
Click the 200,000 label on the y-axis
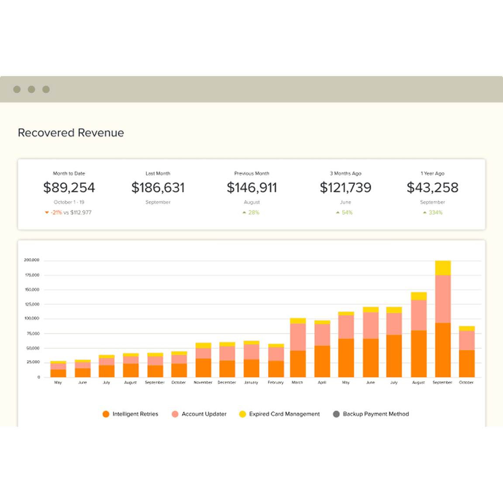[x=31, y=260]
